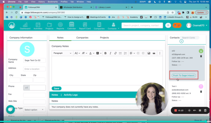This screenshot has width=211, height=123.
Task: Open Paragraph heading dropdown
Action: click(x=62, y=53)
